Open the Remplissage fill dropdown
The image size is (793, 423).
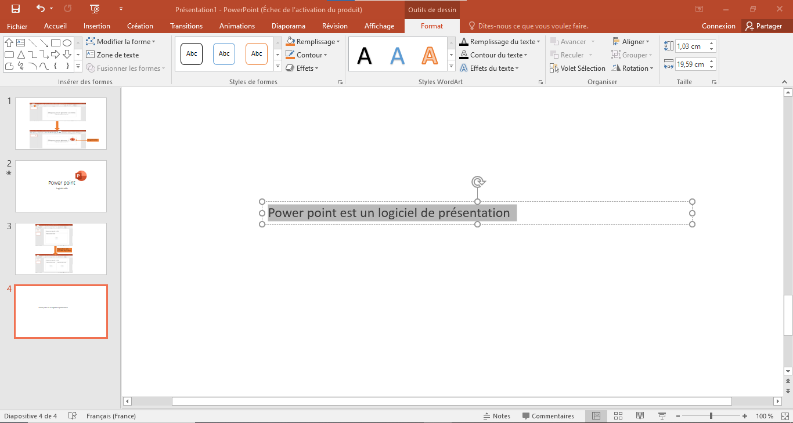[313, 42]
